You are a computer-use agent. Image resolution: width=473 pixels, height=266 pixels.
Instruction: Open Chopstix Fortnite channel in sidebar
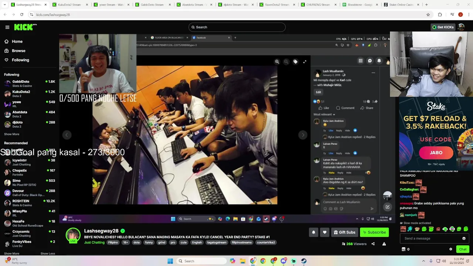(30, 173)
